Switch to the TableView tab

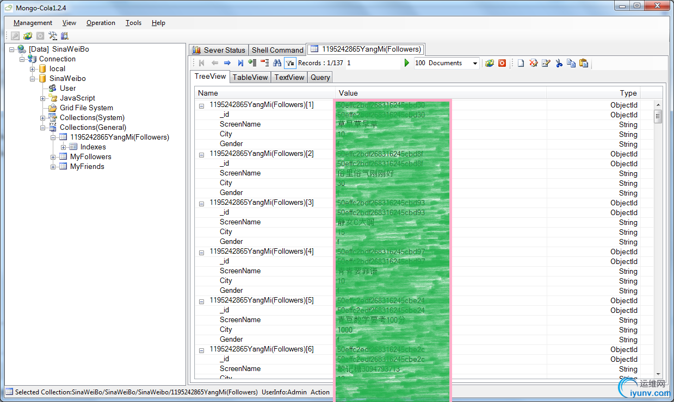(250, 77)
